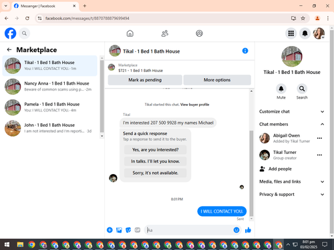Expand Privacy & support section
This screenshot has height=250, width=334.
tap(292, 194)
